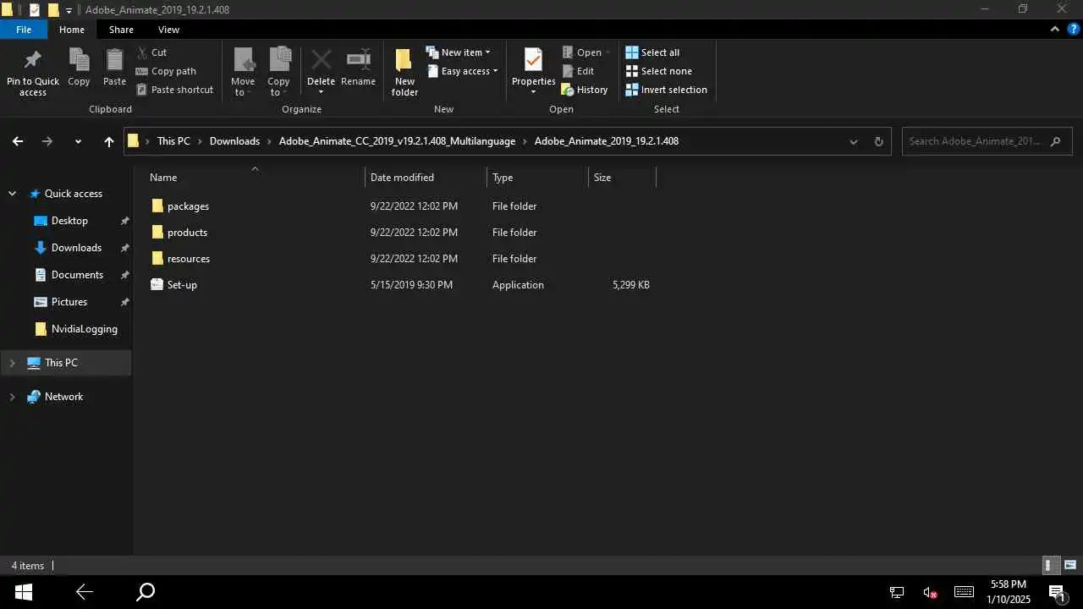Click Adobe_Animate_CC_2019_v19.2.1.408_Multilanguage breadcrumb
Screen dimensions: 1083x609
point(397,141)
